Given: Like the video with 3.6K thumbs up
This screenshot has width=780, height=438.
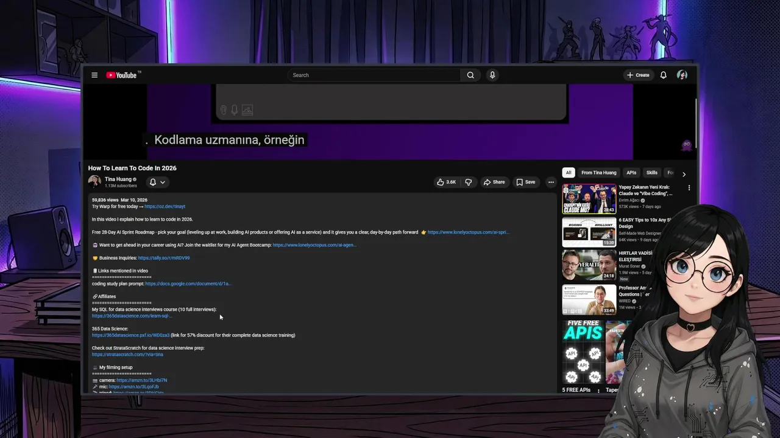Looking at the screenshot, I should pos(446,182).
